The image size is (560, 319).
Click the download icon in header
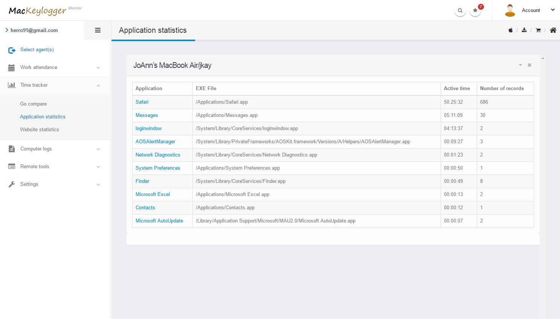[524, 30]
